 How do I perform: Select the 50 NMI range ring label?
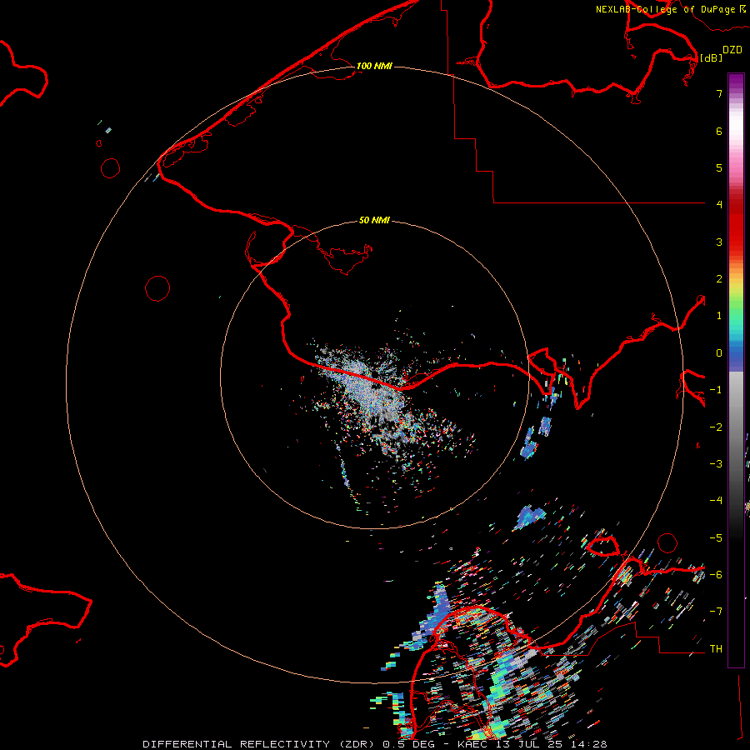(x=374, y=220)
